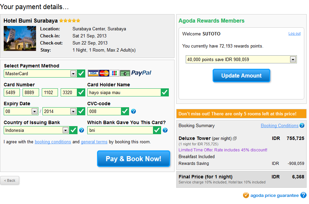Image resolution: width=309 pixels, height=204 pixels.
Task: Click green checkmark beside expiry date
Action: [81, 111]
